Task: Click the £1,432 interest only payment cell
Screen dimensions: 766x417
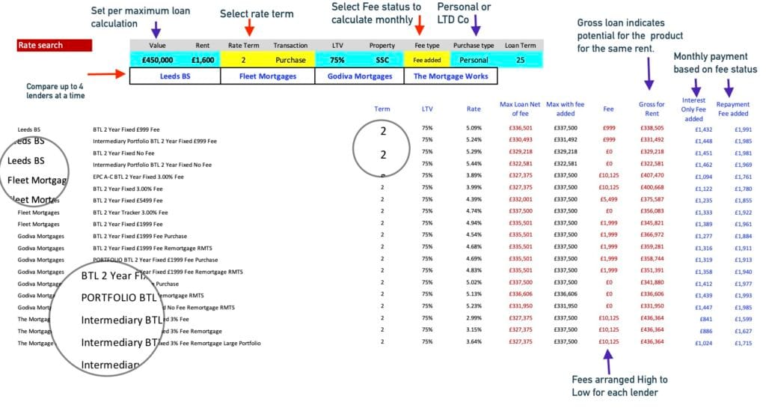Action: 703,130
